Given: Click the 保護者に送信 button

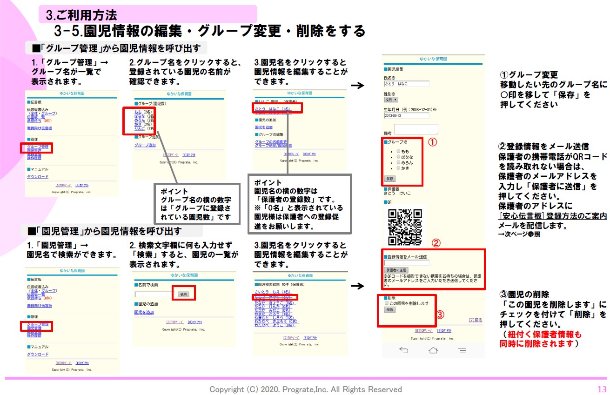Looking at the screenshot, I should [x=396, y=270].
